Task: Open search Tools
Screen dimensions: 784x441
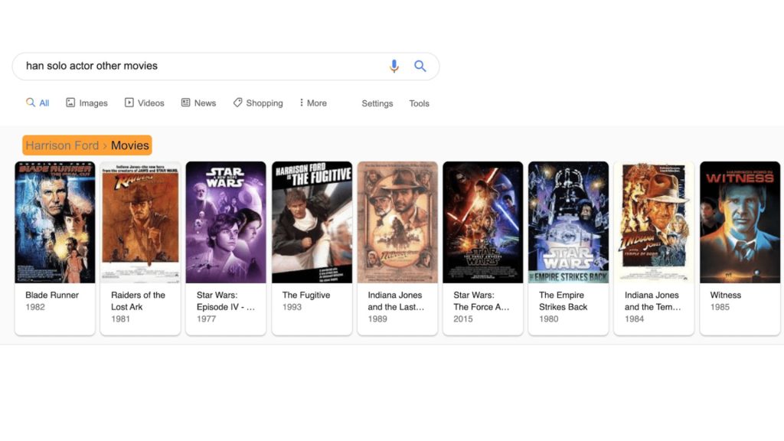Action: 419,103
